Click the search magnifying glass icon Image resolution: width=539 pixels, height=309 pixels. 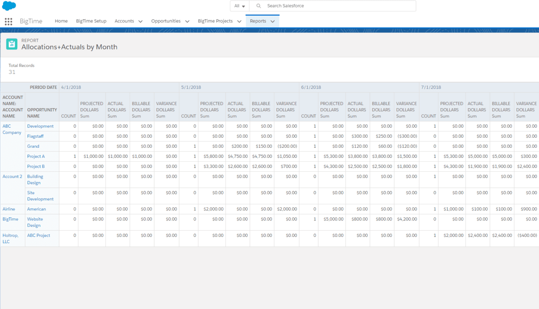[258, 6]
